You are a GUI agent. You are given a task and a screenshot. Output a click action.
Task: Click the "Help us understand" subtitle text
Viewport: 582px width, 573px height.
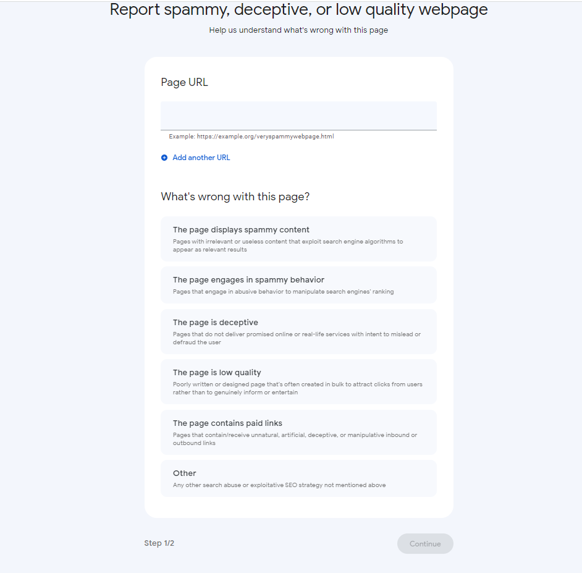click(x=298, y=30)
